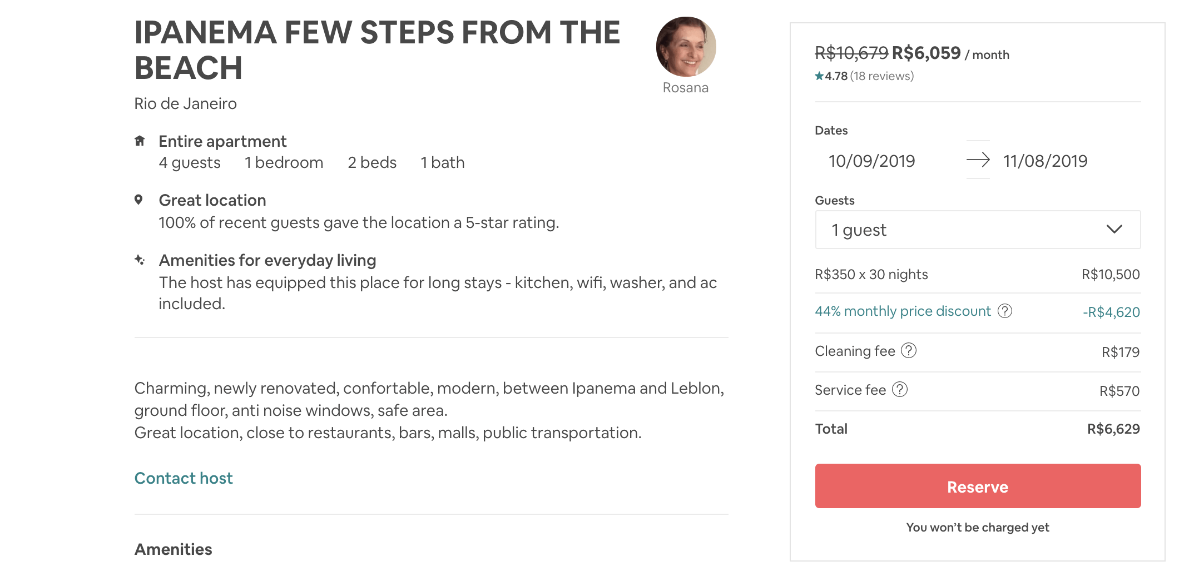Click the Amenities section heading

click(x=173, y=549)
